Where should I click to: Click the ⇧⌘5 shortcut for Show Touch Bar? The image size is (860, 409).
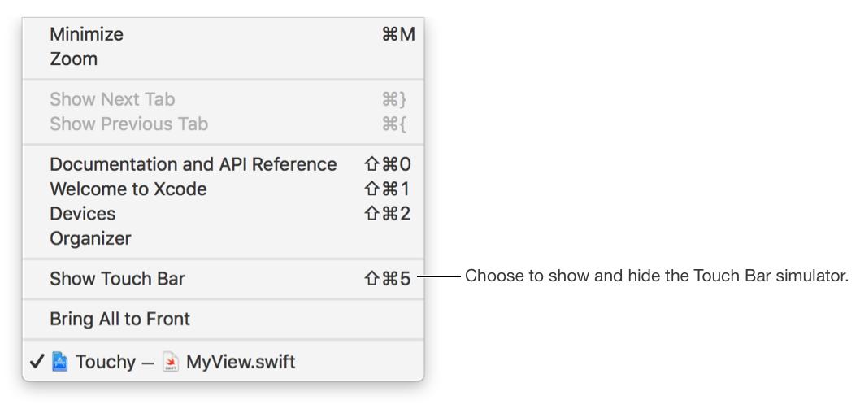pyautogui.click(x=388, y=279)
